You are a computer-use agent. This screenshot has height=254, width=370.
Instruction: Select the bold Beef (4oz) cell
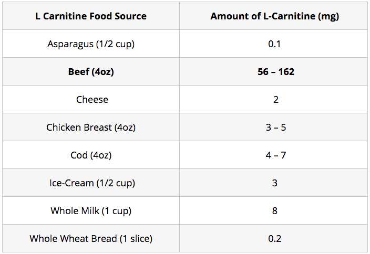(91, 72)
